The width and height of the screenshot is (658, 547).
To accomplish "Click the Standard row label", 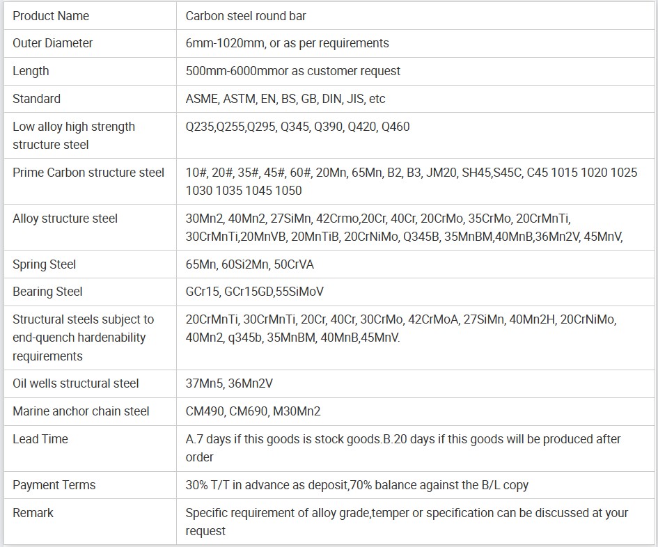I will (36, 99).
